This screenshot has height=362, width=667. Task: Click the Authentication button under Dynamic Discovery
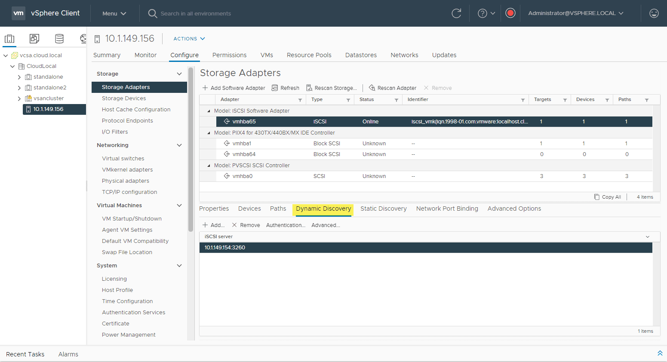pyautogui.click(x=285, y=225)
